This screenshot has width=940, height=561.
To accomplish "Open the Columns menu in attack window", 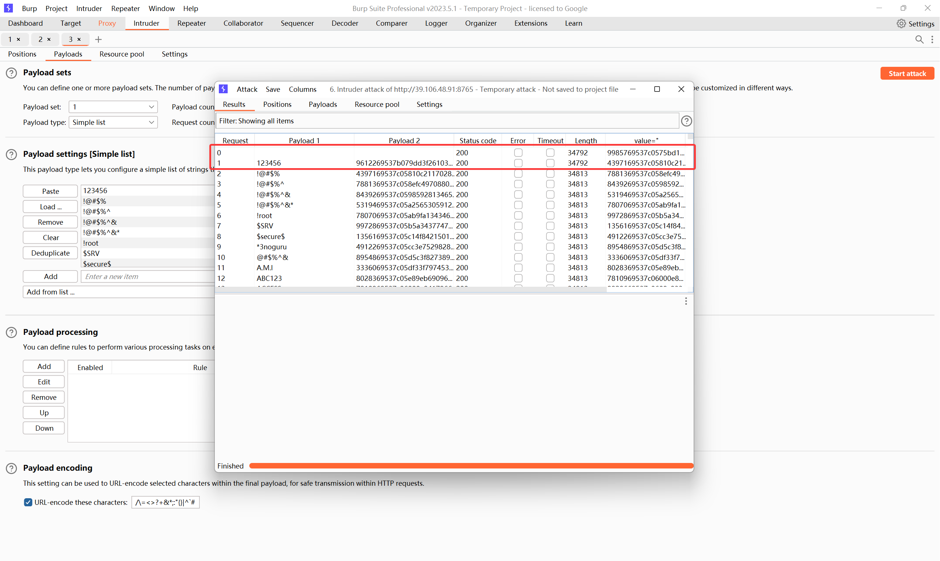I will tap(302, 89).
